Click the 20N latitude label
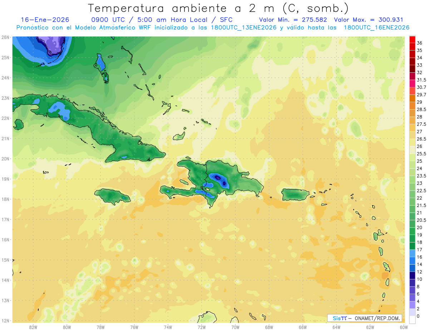429x332 pixels. (5, 159)
